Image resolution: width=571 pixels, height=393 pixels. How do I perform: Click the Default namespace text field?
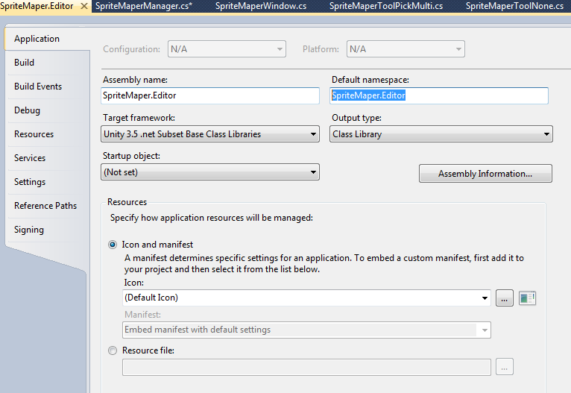pyautogui.click(x=439, y=95)
